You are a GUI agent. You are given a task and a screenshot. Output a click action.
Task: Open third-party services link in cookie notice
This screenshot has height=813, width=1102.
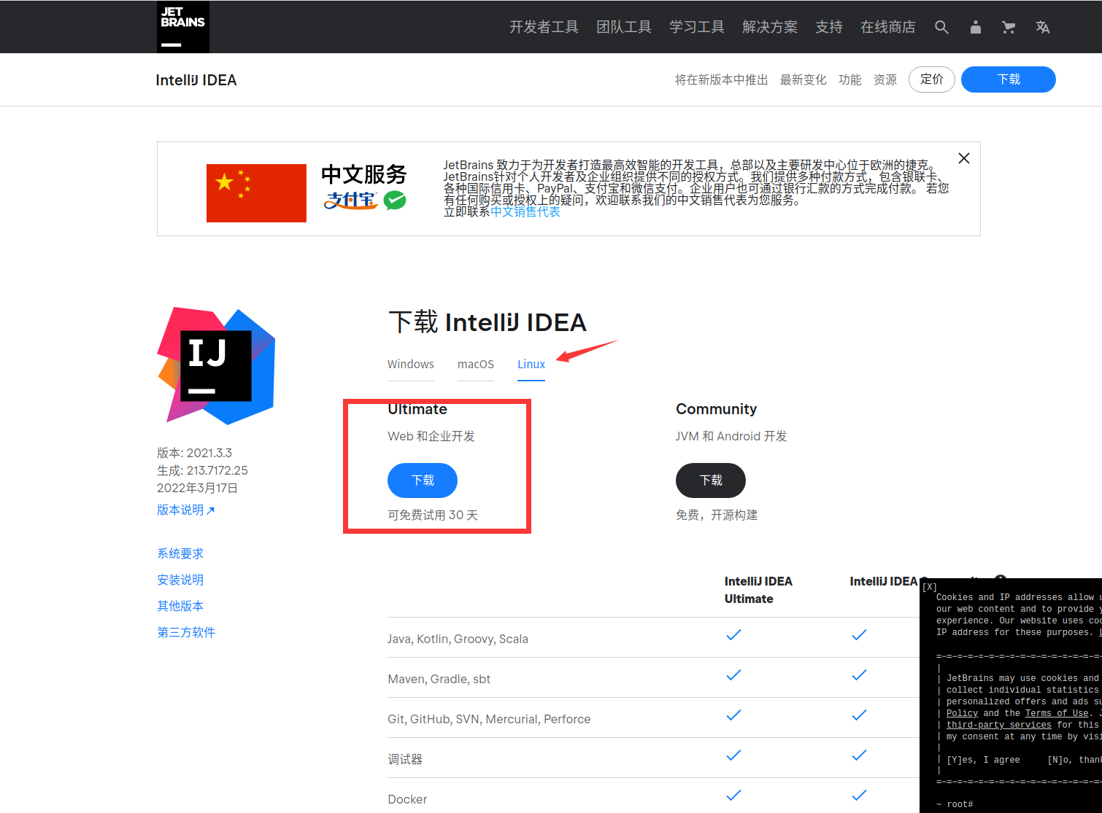click(999, 725)
